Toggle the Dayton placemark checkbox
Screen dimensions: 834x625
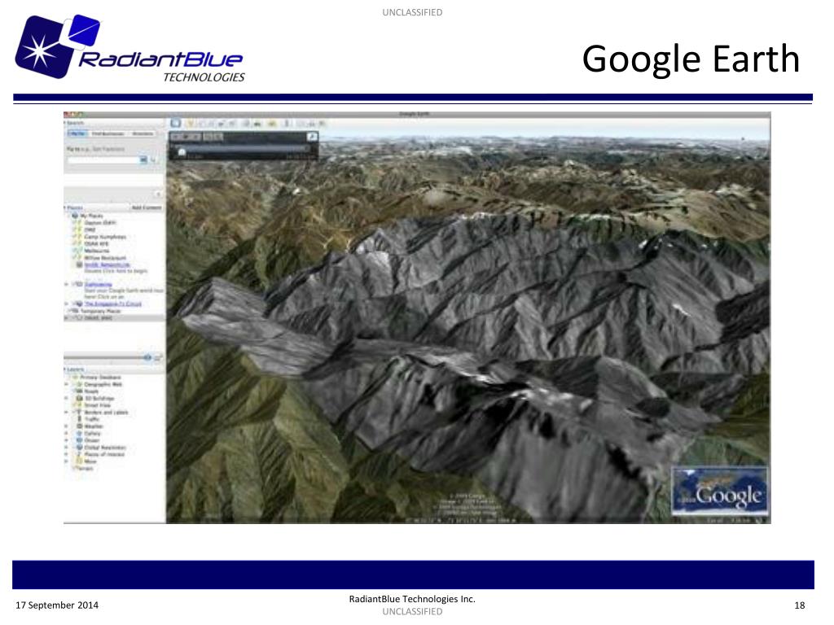(75, 223)
